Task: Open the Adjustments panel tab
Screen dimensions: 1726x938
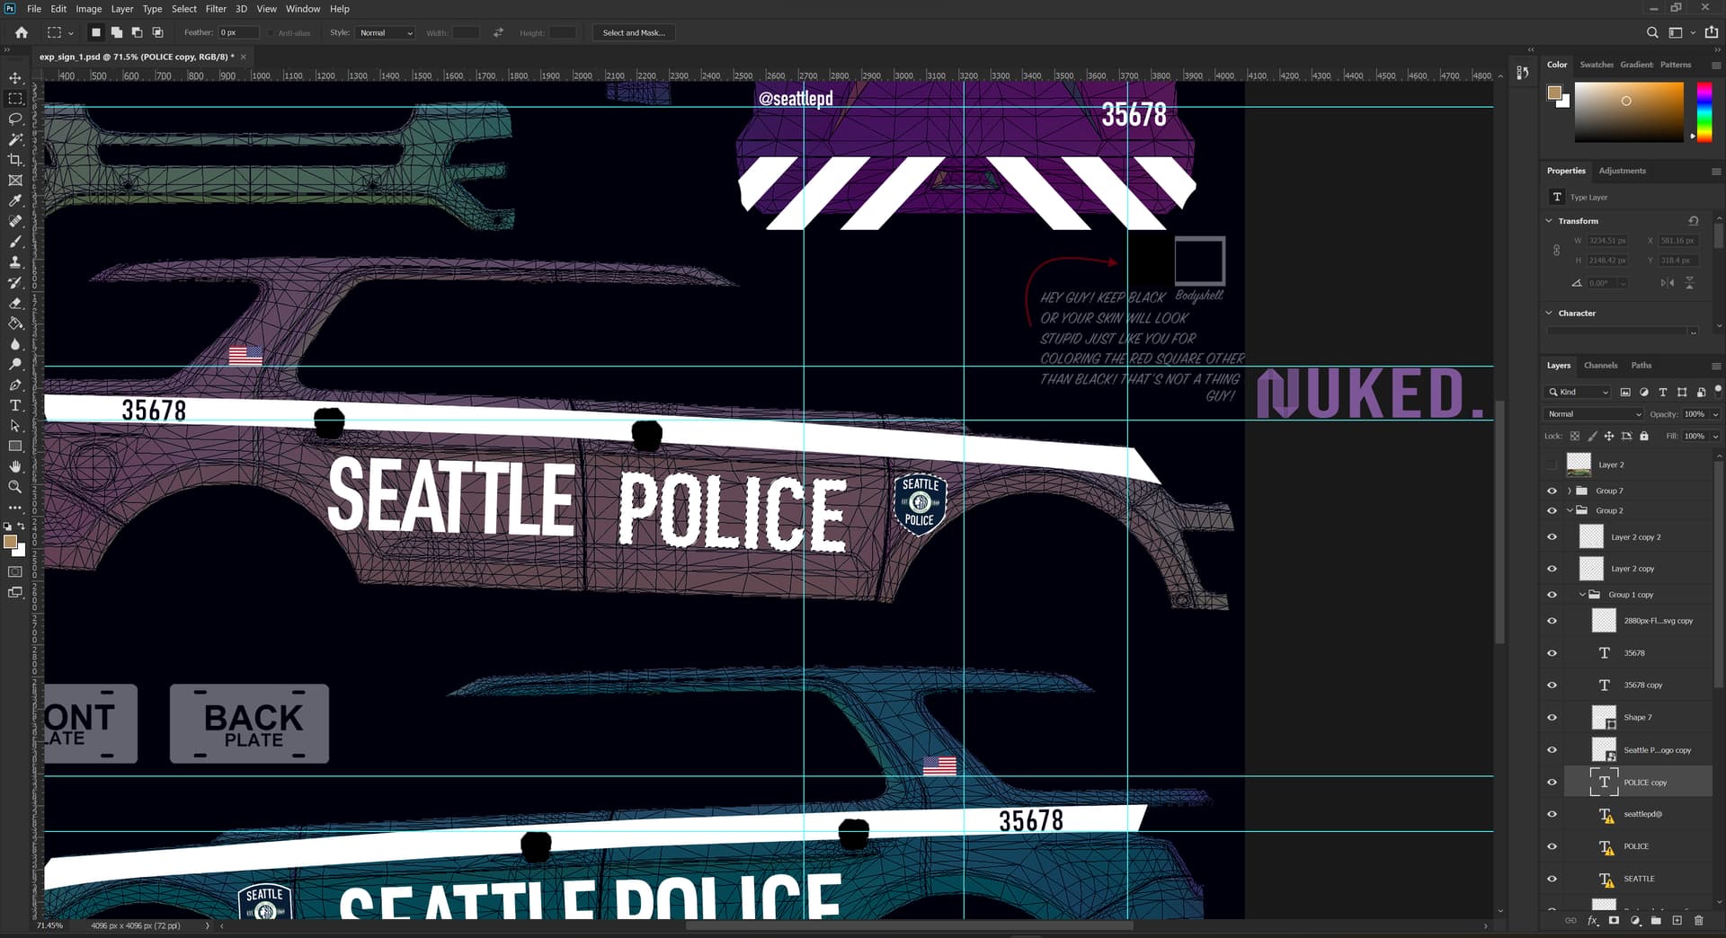Action: 1622,171
